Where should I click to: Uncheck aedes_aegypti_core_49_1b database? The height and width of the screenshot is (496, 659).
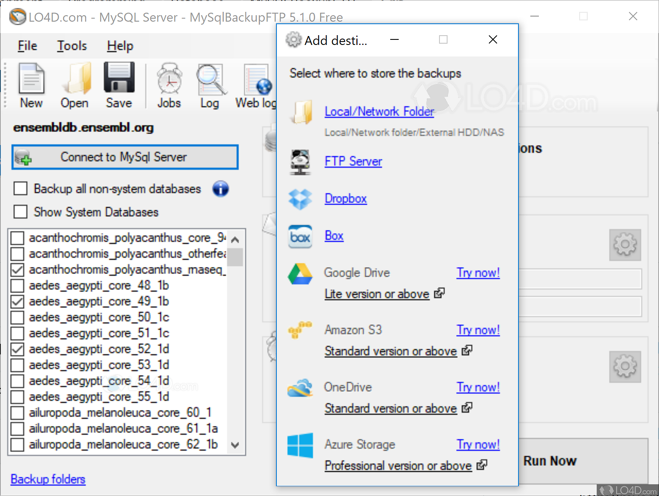[x=17, y=301]
